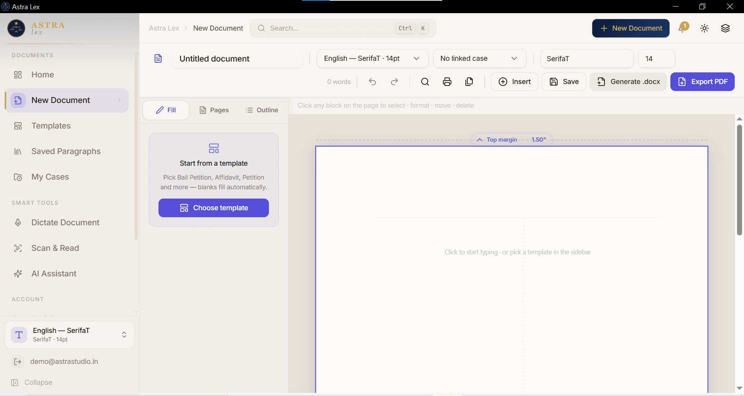Open Dictate Document tool
The width and height of the screenshot is (744, 396).
[x=67, y=223]
